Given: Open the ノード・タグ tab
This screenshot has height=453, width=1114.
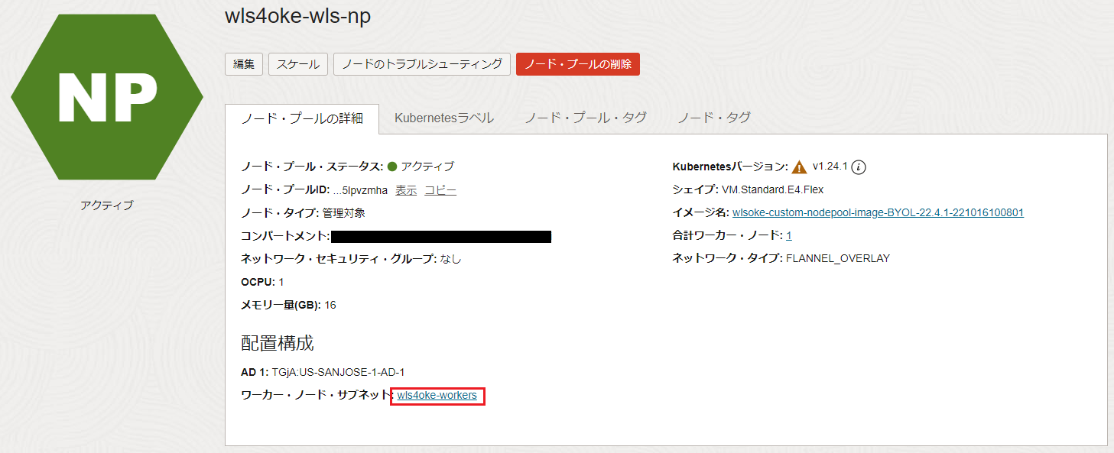Looking at the screenshot, I should tap(714, 118).
